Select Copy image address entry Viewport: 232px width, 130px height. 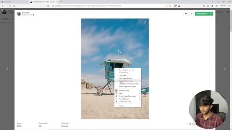pyautogui.click(x=128, y=78)
